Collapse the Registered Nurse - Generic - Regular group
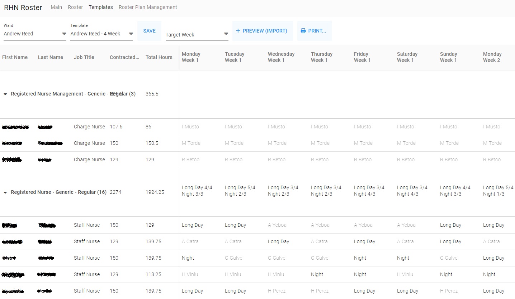This screenshot has width=515, height=299. tap(5, 192)
